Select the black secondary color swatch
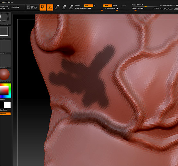178x166 pixels. 2,105
